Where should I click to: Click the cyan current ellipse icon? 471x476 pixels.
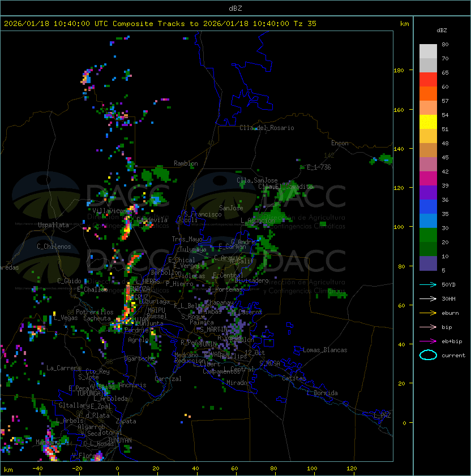tap(428, 355)
